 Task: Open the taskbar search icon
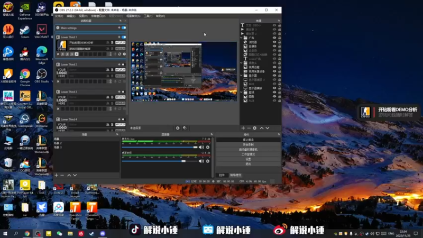pyautogui.click(x=16, y=233)
